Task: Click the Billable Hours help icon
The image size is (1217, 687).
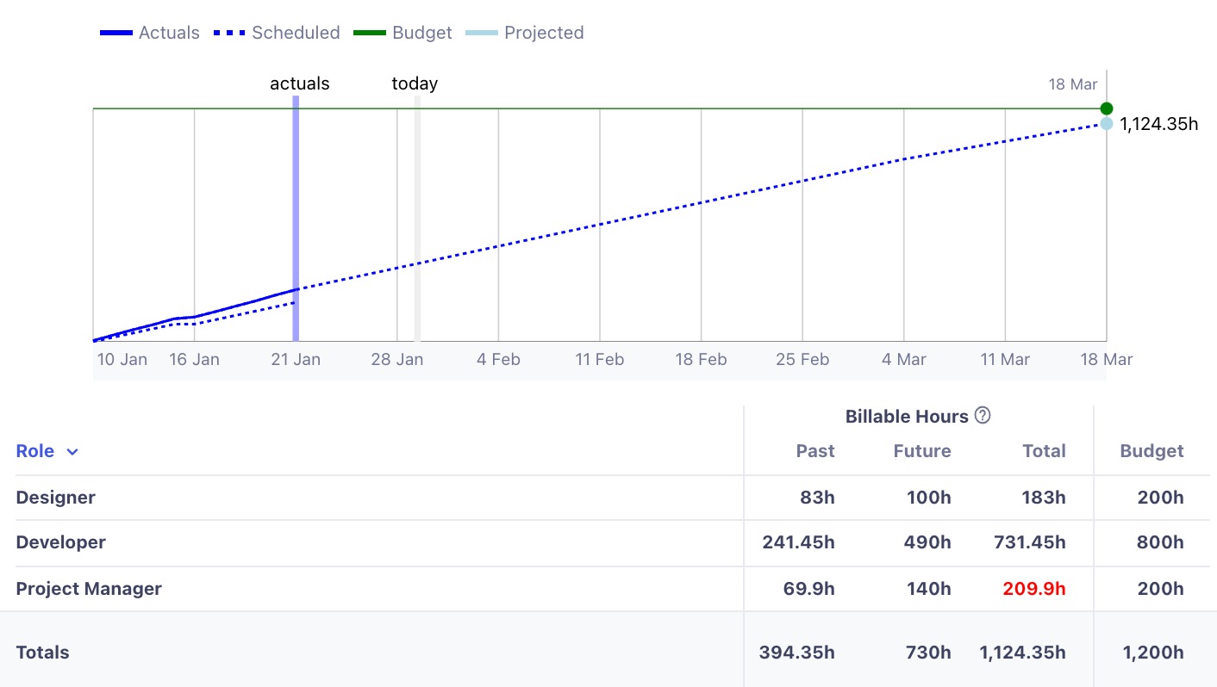Action: [983, 416]
